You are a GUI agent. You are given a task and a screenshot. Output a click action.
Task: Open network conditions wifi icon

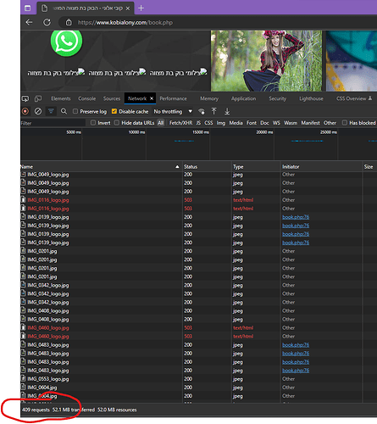[202, 111]
